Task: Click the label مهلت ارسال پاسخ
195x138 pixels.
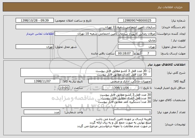Action: [173, 54]
